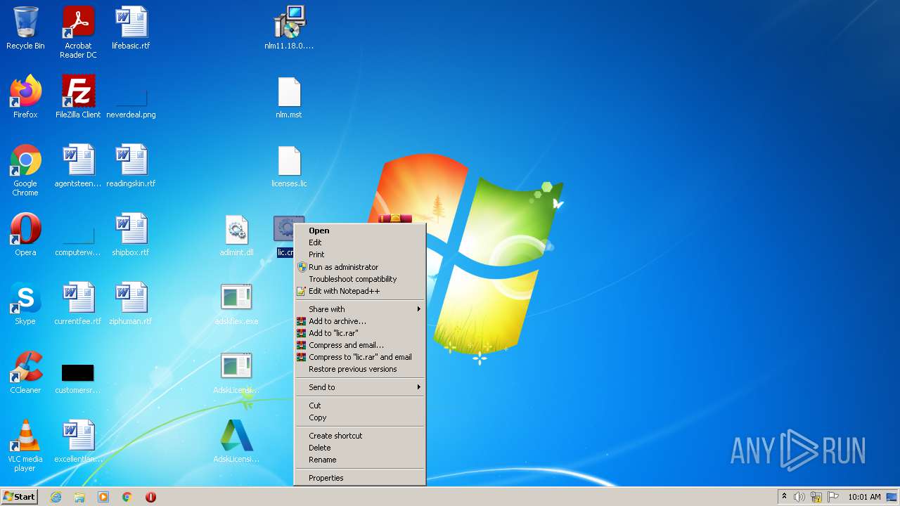
Task: Select the nlm.mst file icon
Action: [289, 97]
